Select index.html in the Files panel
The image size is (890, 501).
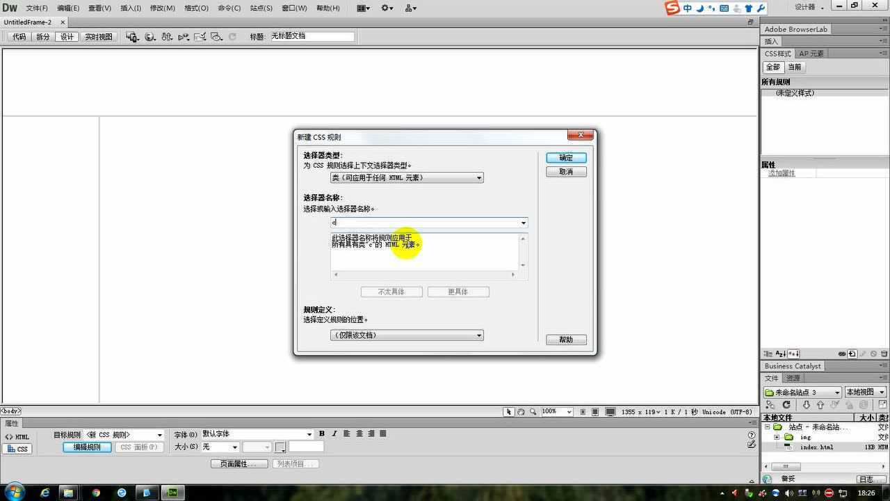[x=816, y=447]
